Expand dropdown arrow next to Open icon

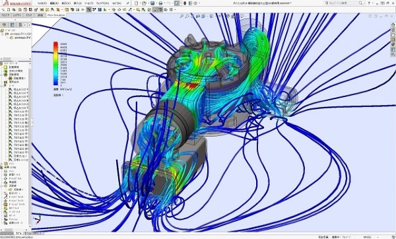tap(148, 3)
